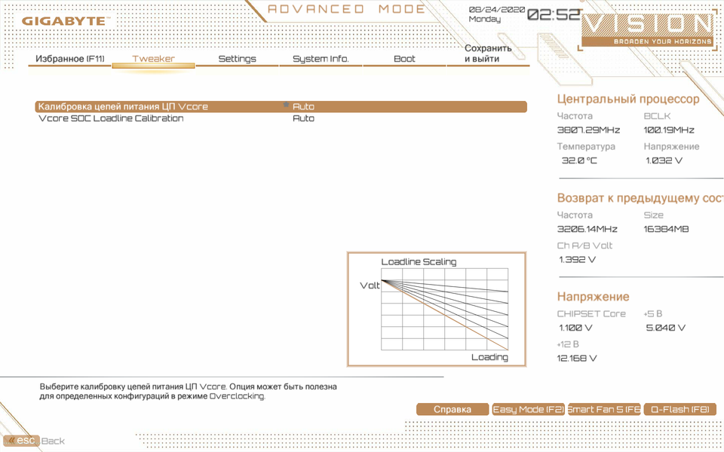Click CPU frequency value 3807.29MHz
Screen dimensions: 724x452
coord(588,130)
